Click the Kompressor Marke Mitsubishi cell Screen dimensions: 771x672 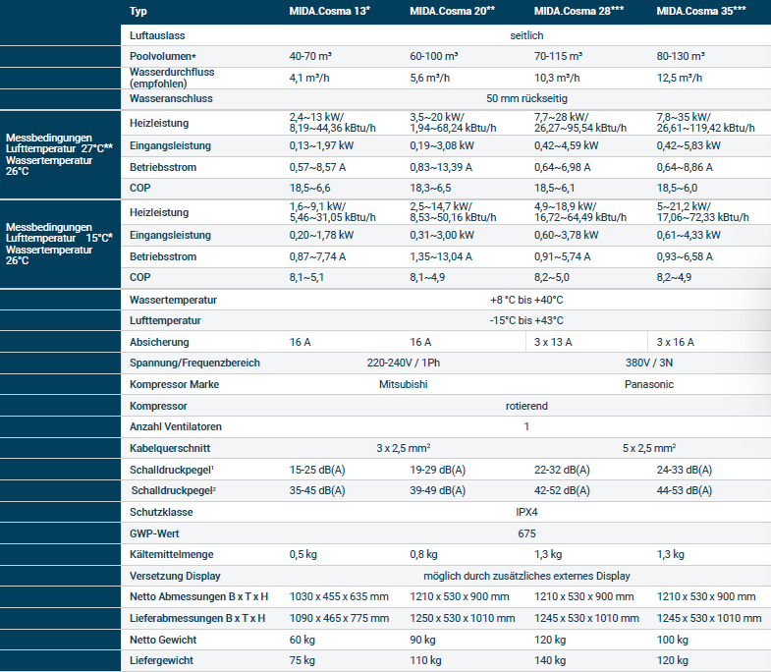coord(404,384)
